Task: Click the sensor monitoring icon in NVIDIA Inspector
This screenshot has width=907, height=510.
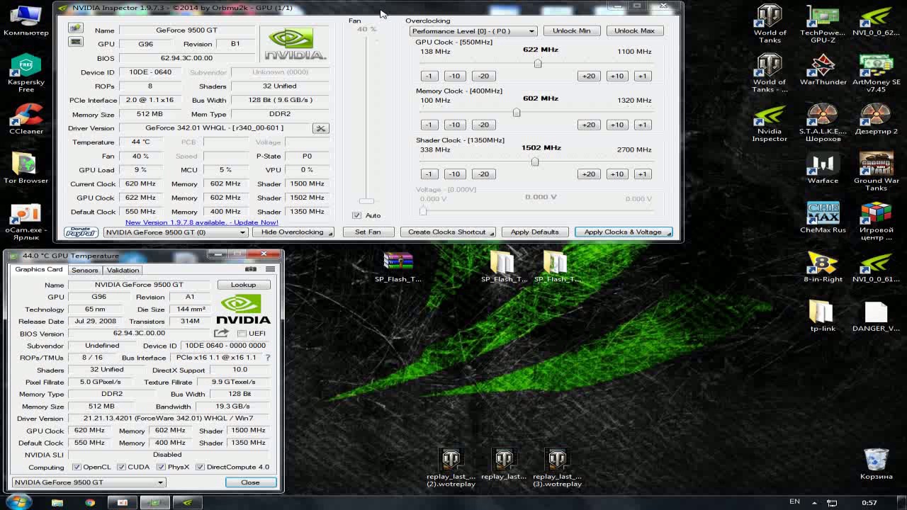Action: click(75, 42)
